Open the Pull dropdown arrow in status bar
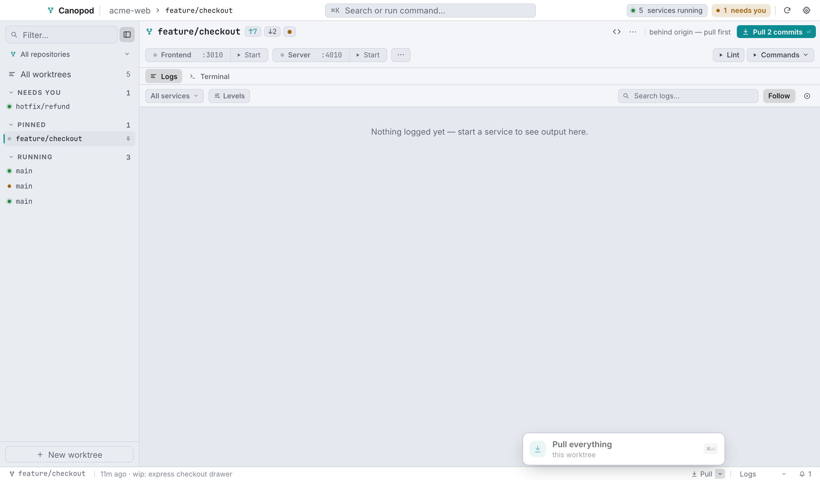Viewport: 820px width, 480px height. click(720, 474)
